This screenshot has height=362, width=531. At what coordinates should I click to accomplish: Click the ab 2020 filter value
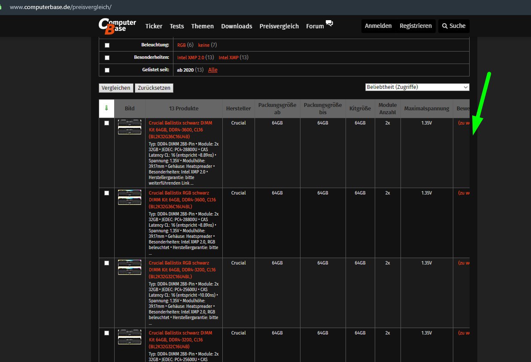[x=185, y=70]
